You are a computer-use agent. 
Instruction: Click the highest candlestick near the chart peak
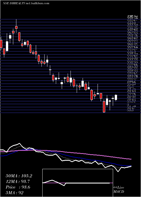coord(16,26)
